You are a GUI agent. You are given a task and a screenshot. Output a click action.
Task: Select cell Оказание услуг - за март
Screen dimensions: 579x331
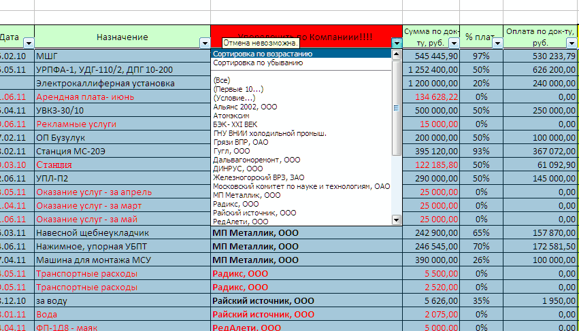[122, 205]
